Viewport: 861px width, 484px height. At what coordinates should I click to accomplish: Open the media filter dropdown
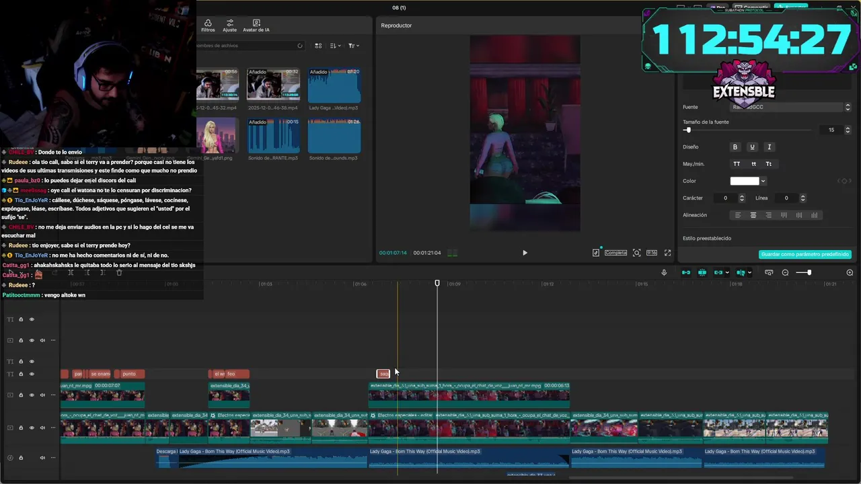coord(353,46)
